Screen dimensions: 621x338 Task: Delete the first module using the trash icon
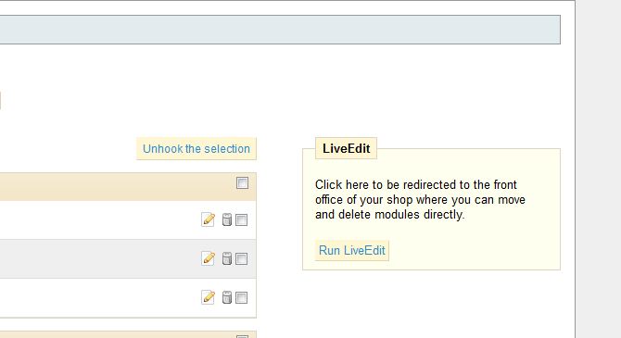coord(226,219)
